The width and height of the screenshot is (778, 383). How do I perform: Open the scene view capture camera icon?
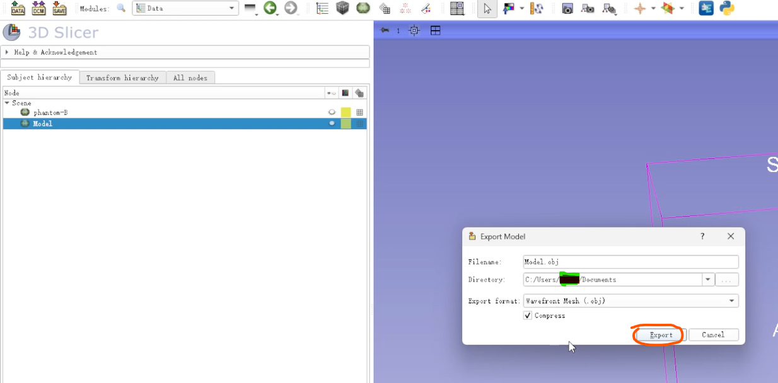[588, 8]
